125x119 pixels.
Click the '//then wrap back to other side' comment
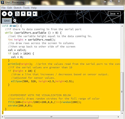(42, 47)
